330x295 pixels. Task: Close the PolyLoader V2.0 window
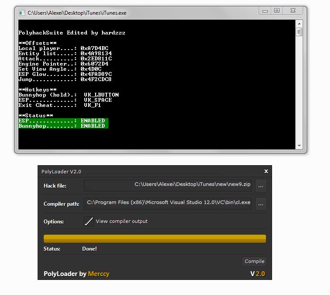266,171
